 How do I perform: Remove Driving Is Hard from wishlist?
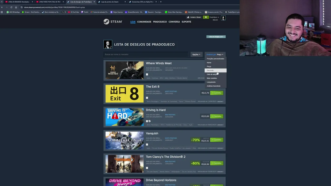tap(220, 125)
